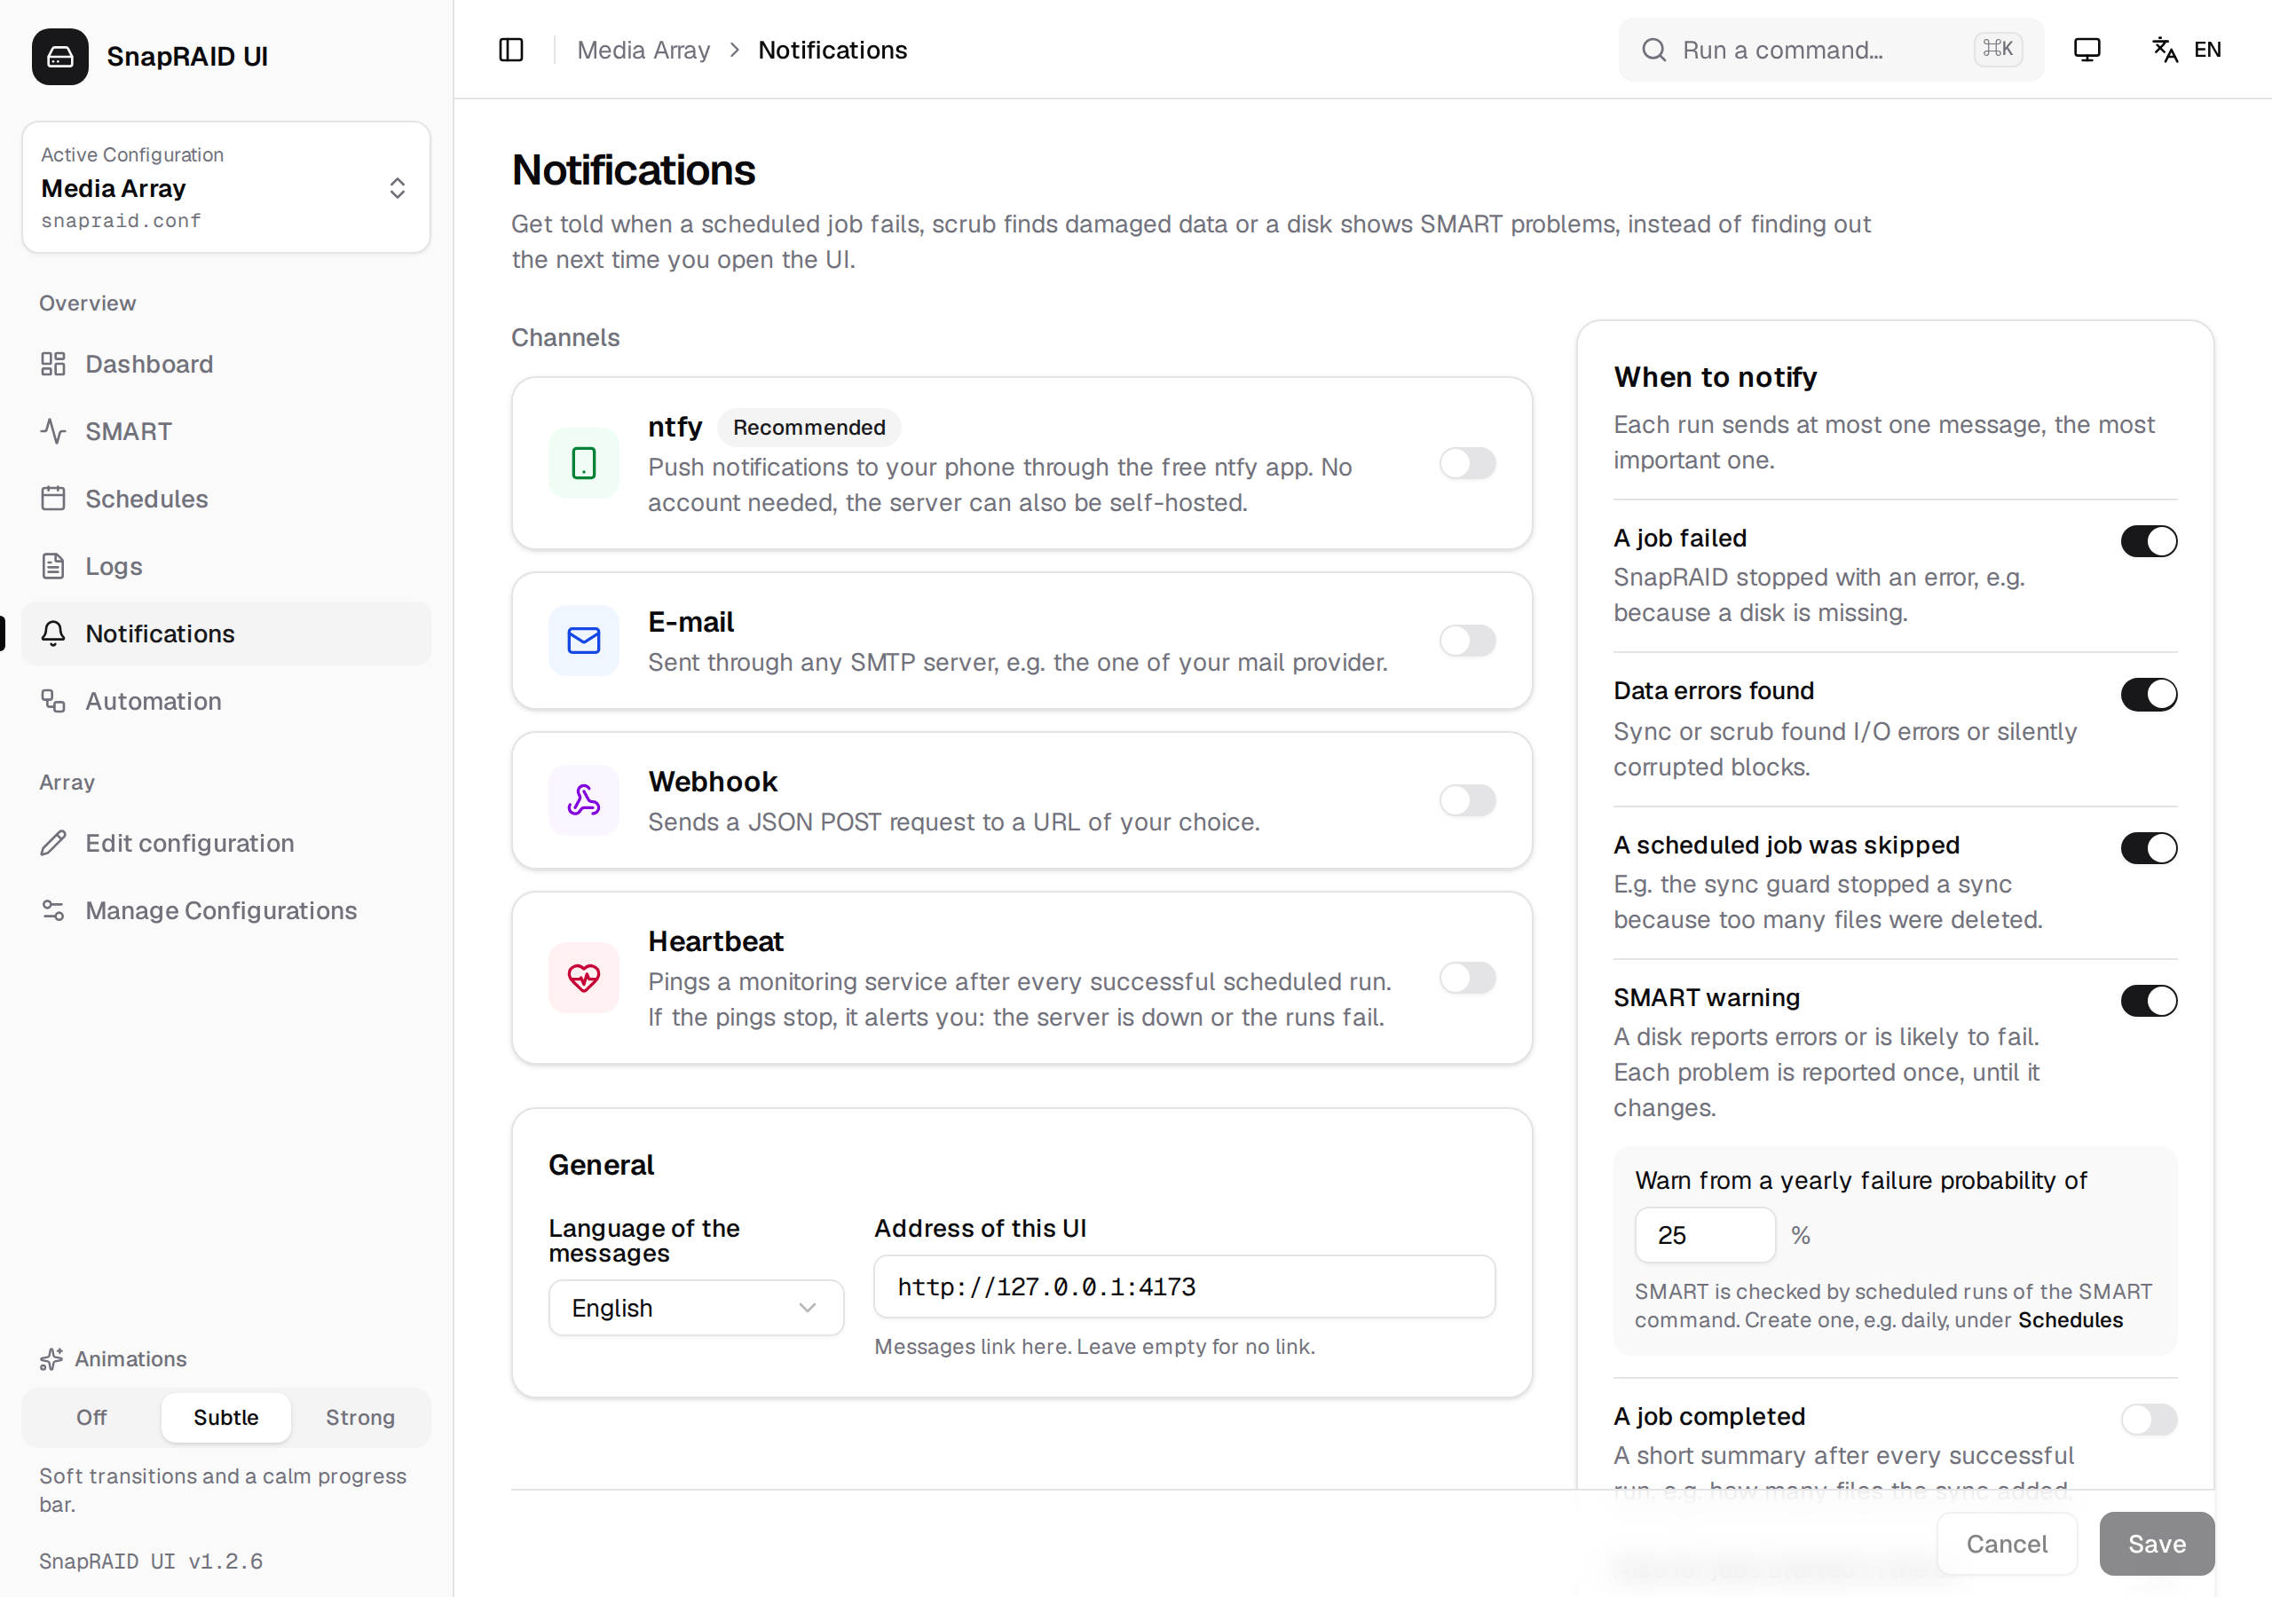Turn on the Heartbeat channel
Viewport: 2272px width, 1597px height.
tap(1468, 978)
